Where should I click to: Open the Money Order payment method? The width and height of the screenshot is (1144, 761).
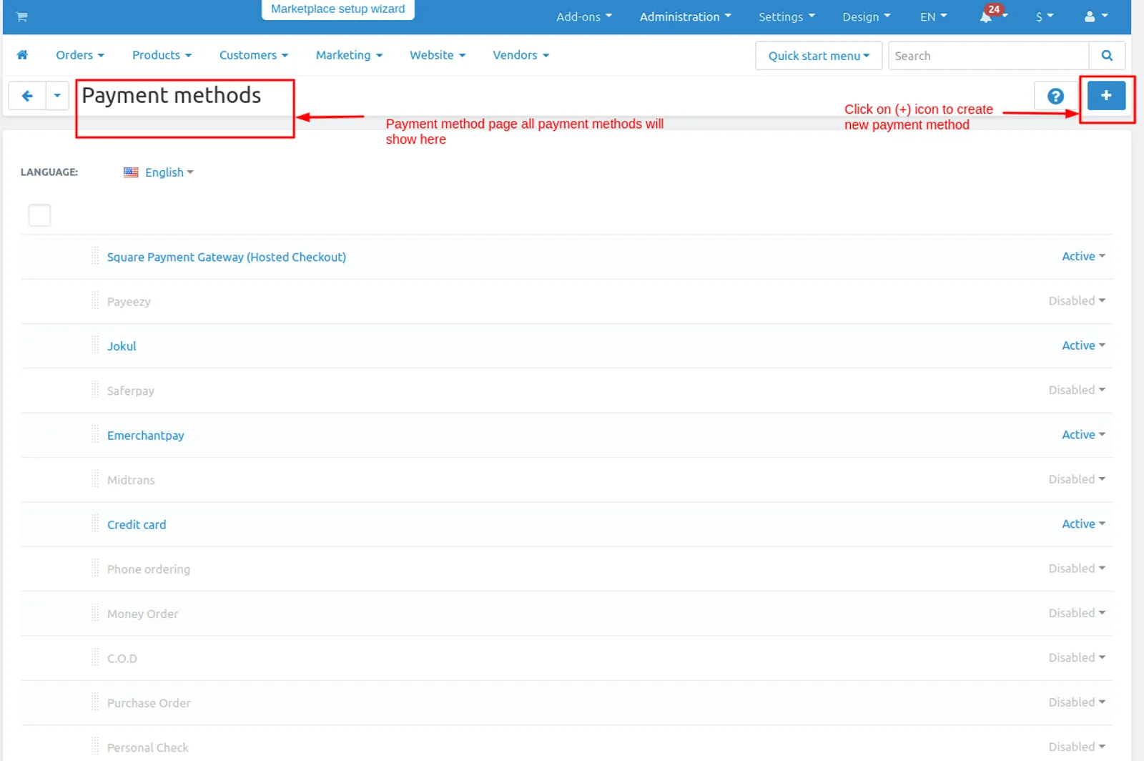click(143, 614)
